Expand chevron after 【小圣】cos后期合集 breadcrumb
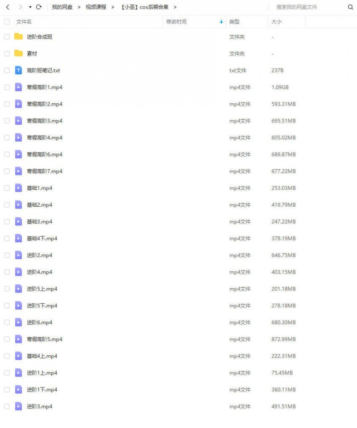 coord(175,7)
